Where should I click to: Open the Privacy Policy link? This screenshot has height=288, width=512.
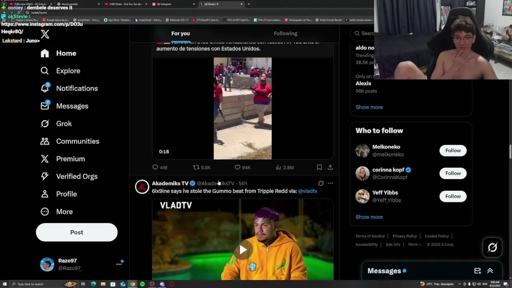404,236
